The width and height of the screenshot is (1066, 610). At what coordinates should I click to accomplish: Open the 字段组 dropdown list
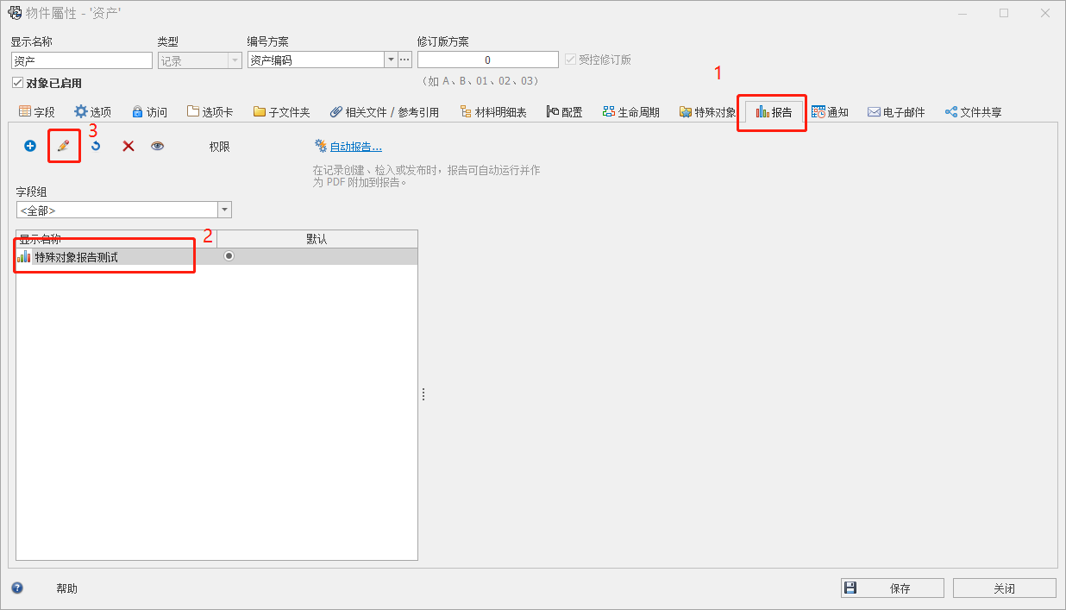point(224,210)
